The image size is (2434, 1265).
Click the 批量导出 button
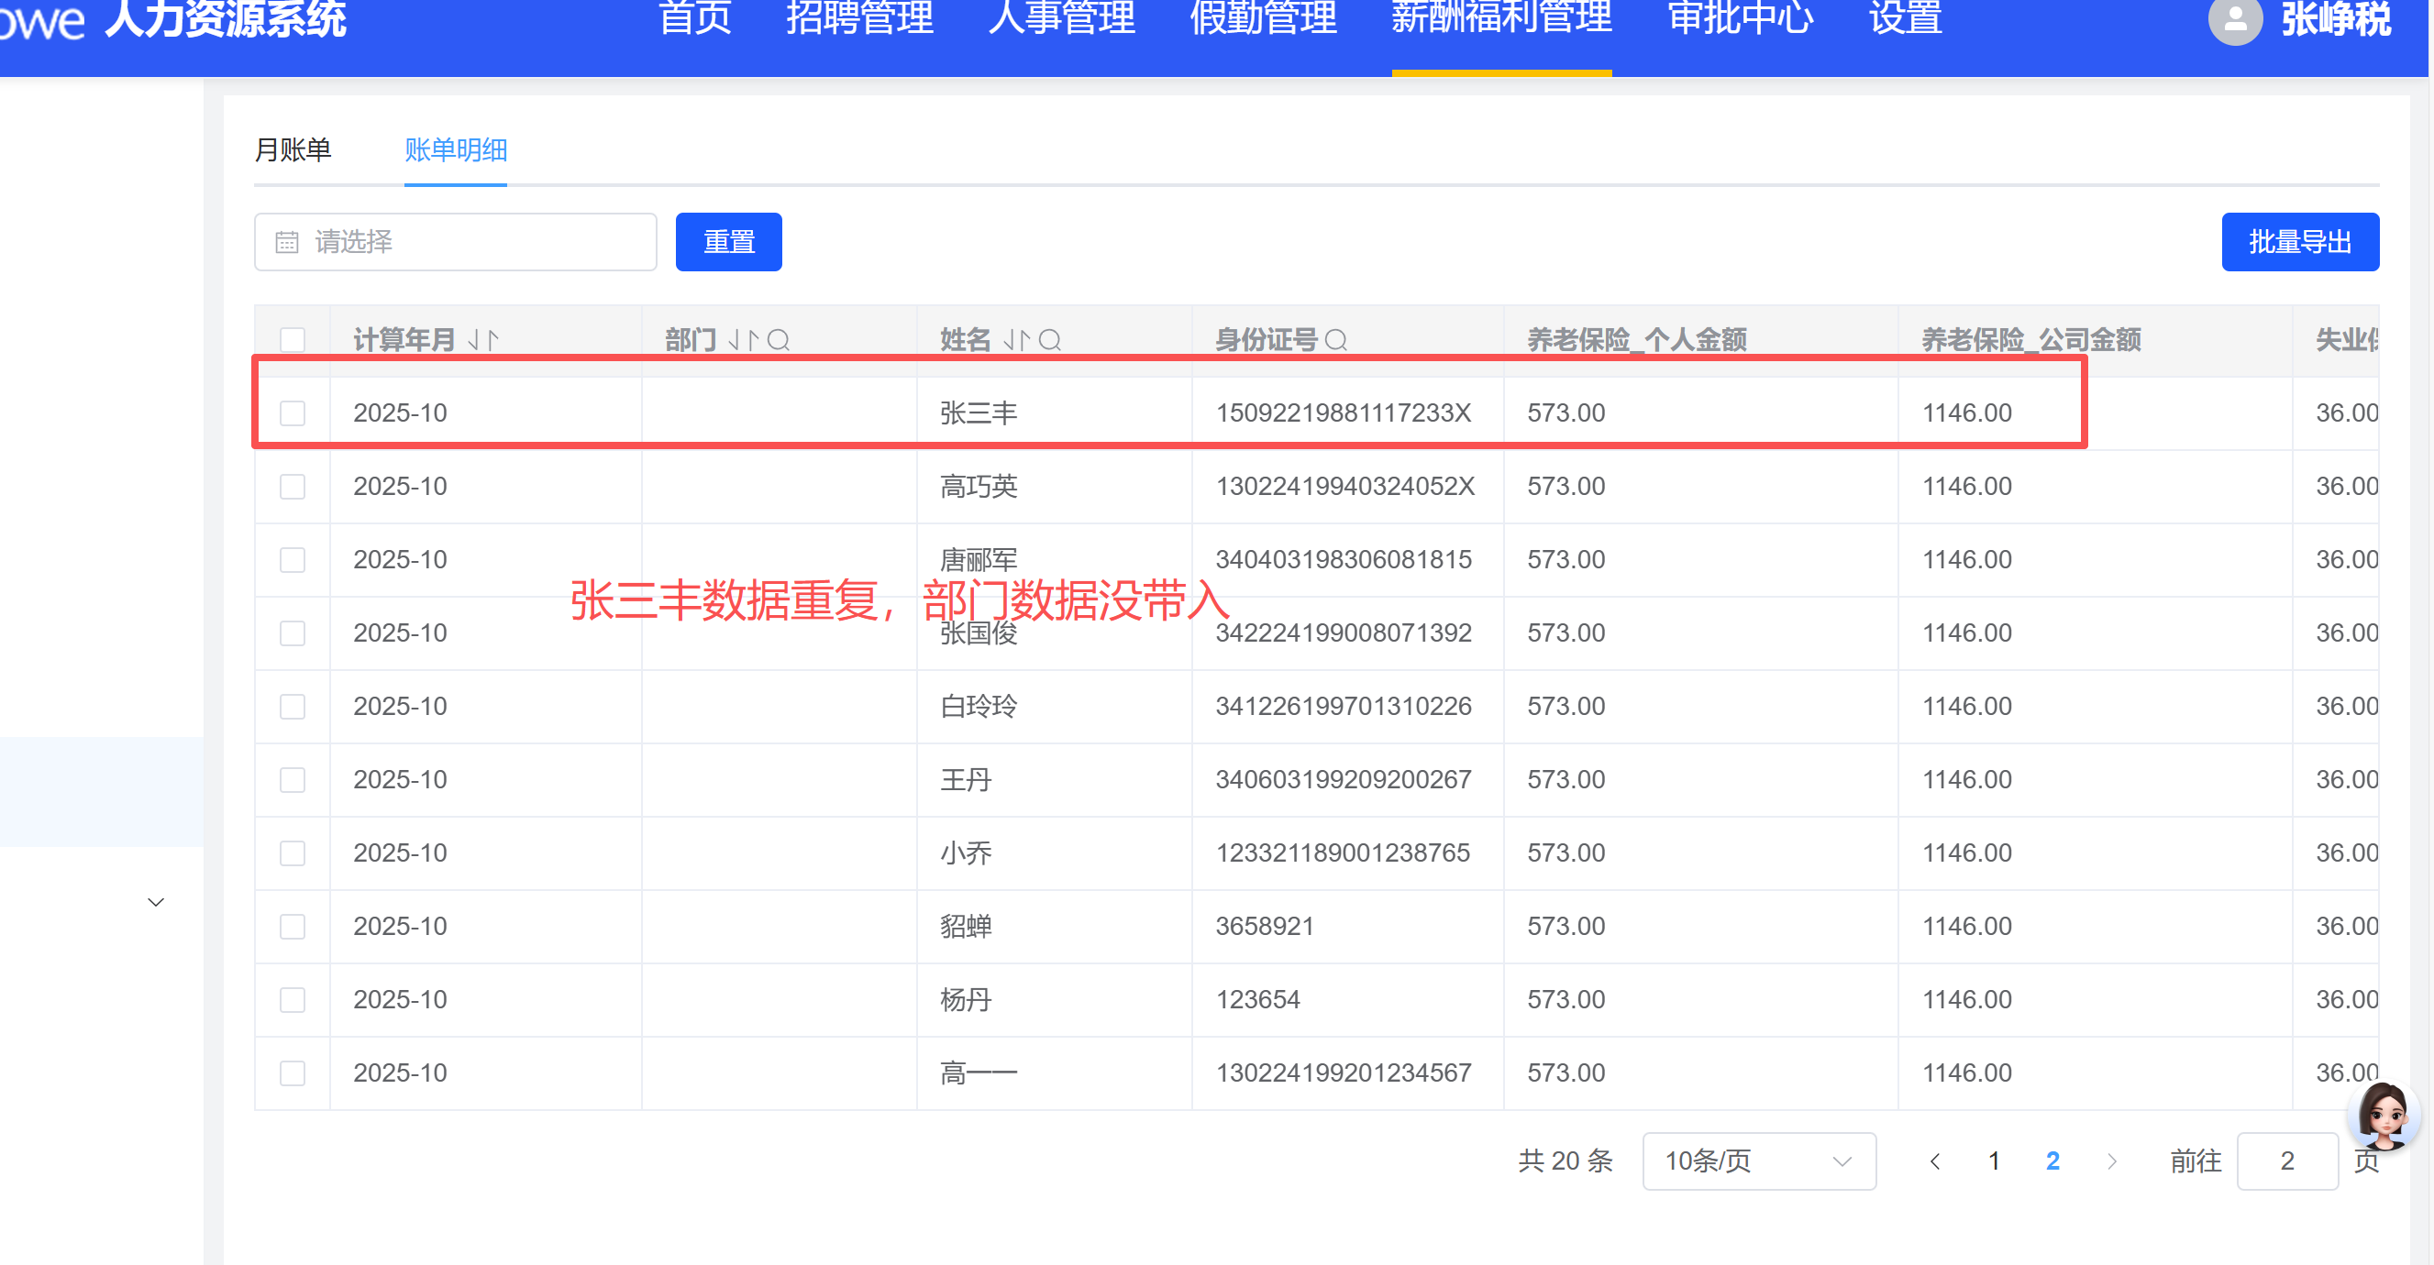(2299, 242)
